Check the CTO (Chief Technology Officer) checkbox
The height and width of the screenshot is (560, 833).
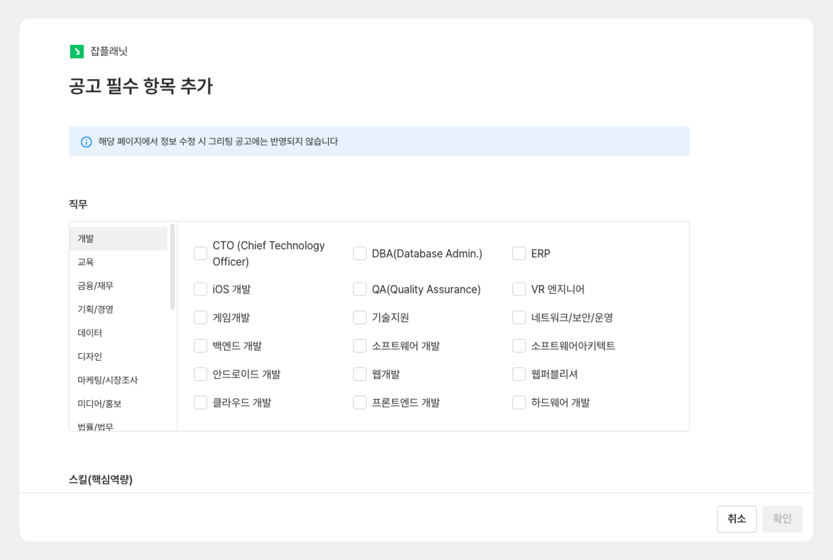coord(200,253)
